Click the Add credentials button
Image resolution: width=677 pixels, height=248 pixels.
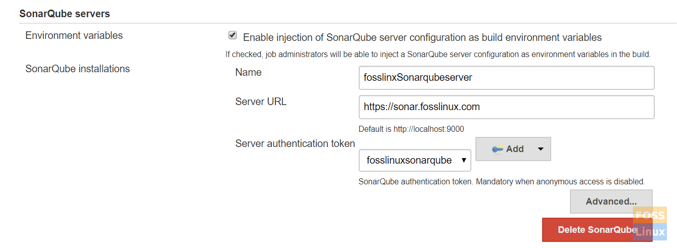click(513, 149)
